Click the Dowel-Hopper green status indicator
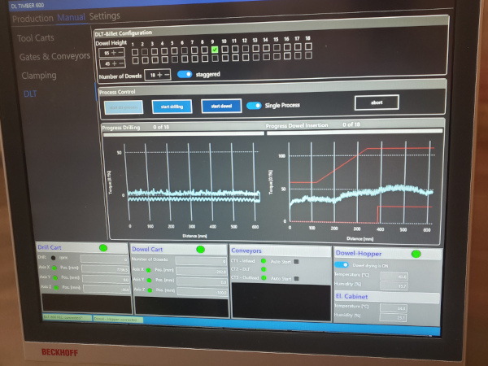This screenshot has height=366, width=488. (416, 254)
